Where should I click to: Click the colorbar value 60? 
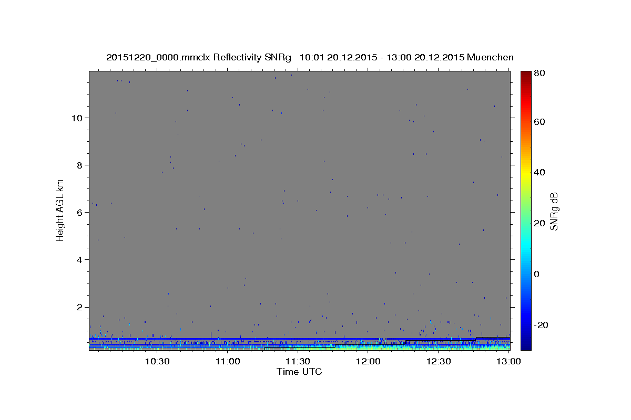tap(540, 122)
